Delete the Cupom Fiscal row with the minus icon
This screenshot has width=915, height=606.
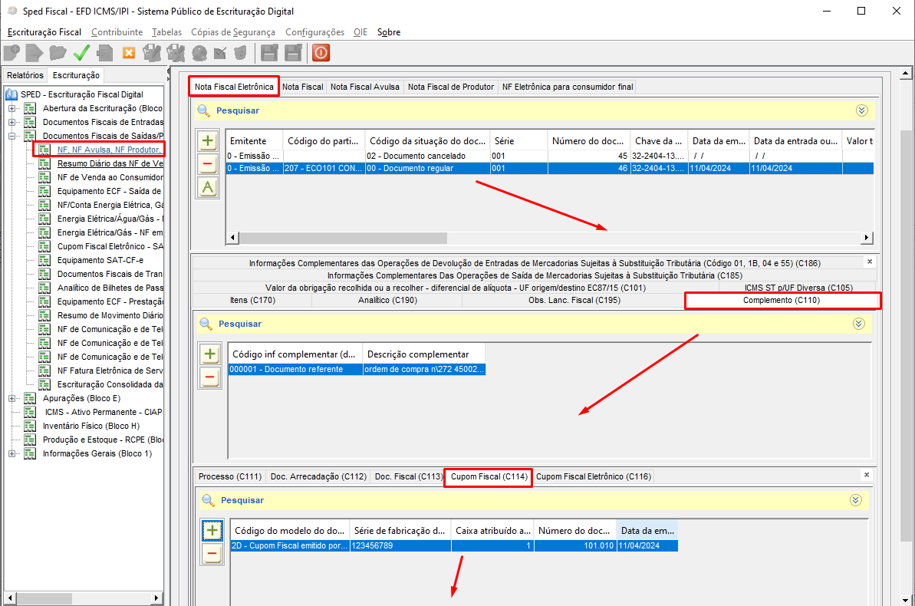coord(212,554)
